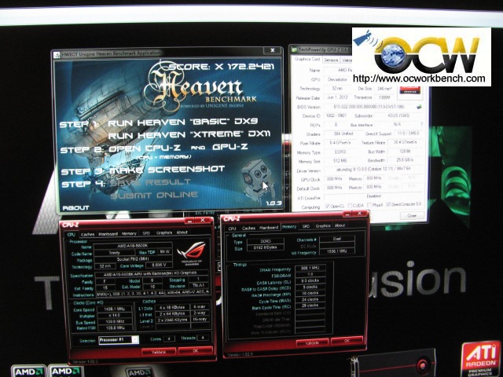Click Validate in right CPU-Z Memory window
This screenshot has height=377, width=503.
(312, 343)
